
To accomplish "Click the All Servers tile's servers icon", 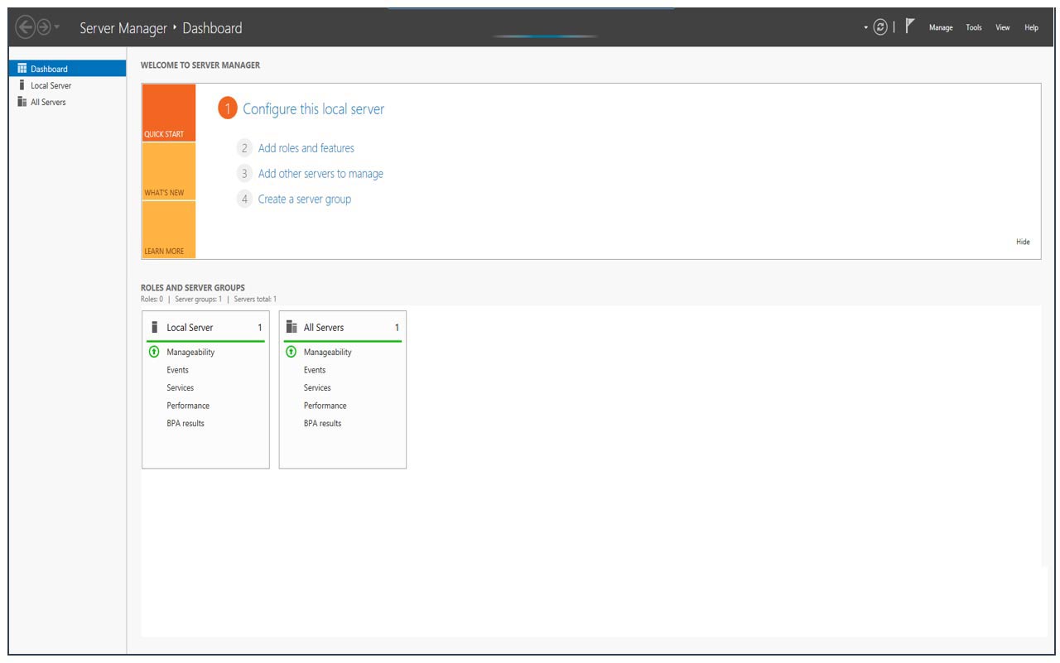I will tap(291, 328).
